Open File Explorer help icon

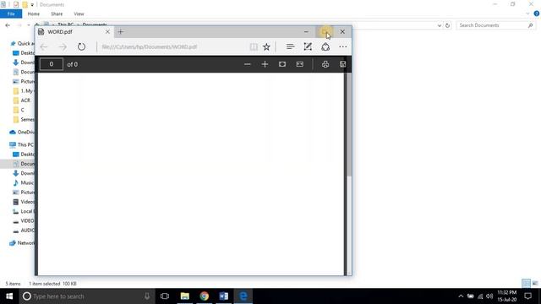pyautogui.click(x=537, y=14)
